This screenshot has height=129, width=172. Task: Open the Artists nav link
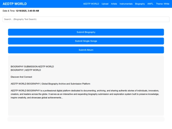pos(114,4)
